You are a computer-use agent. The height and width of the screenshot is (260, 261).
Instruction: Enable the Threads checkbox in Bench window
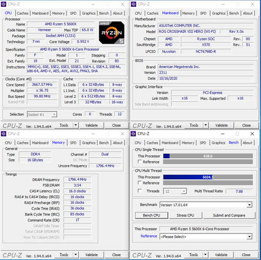[140, 190]
